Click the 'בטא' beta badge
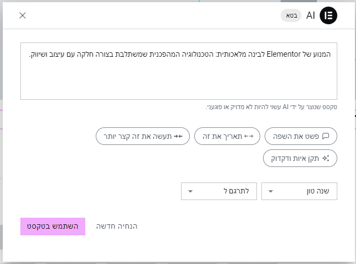 click(291, 15)
